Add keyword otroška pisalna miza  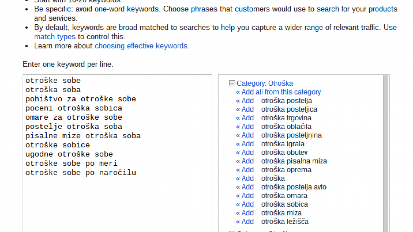(245, 161)
